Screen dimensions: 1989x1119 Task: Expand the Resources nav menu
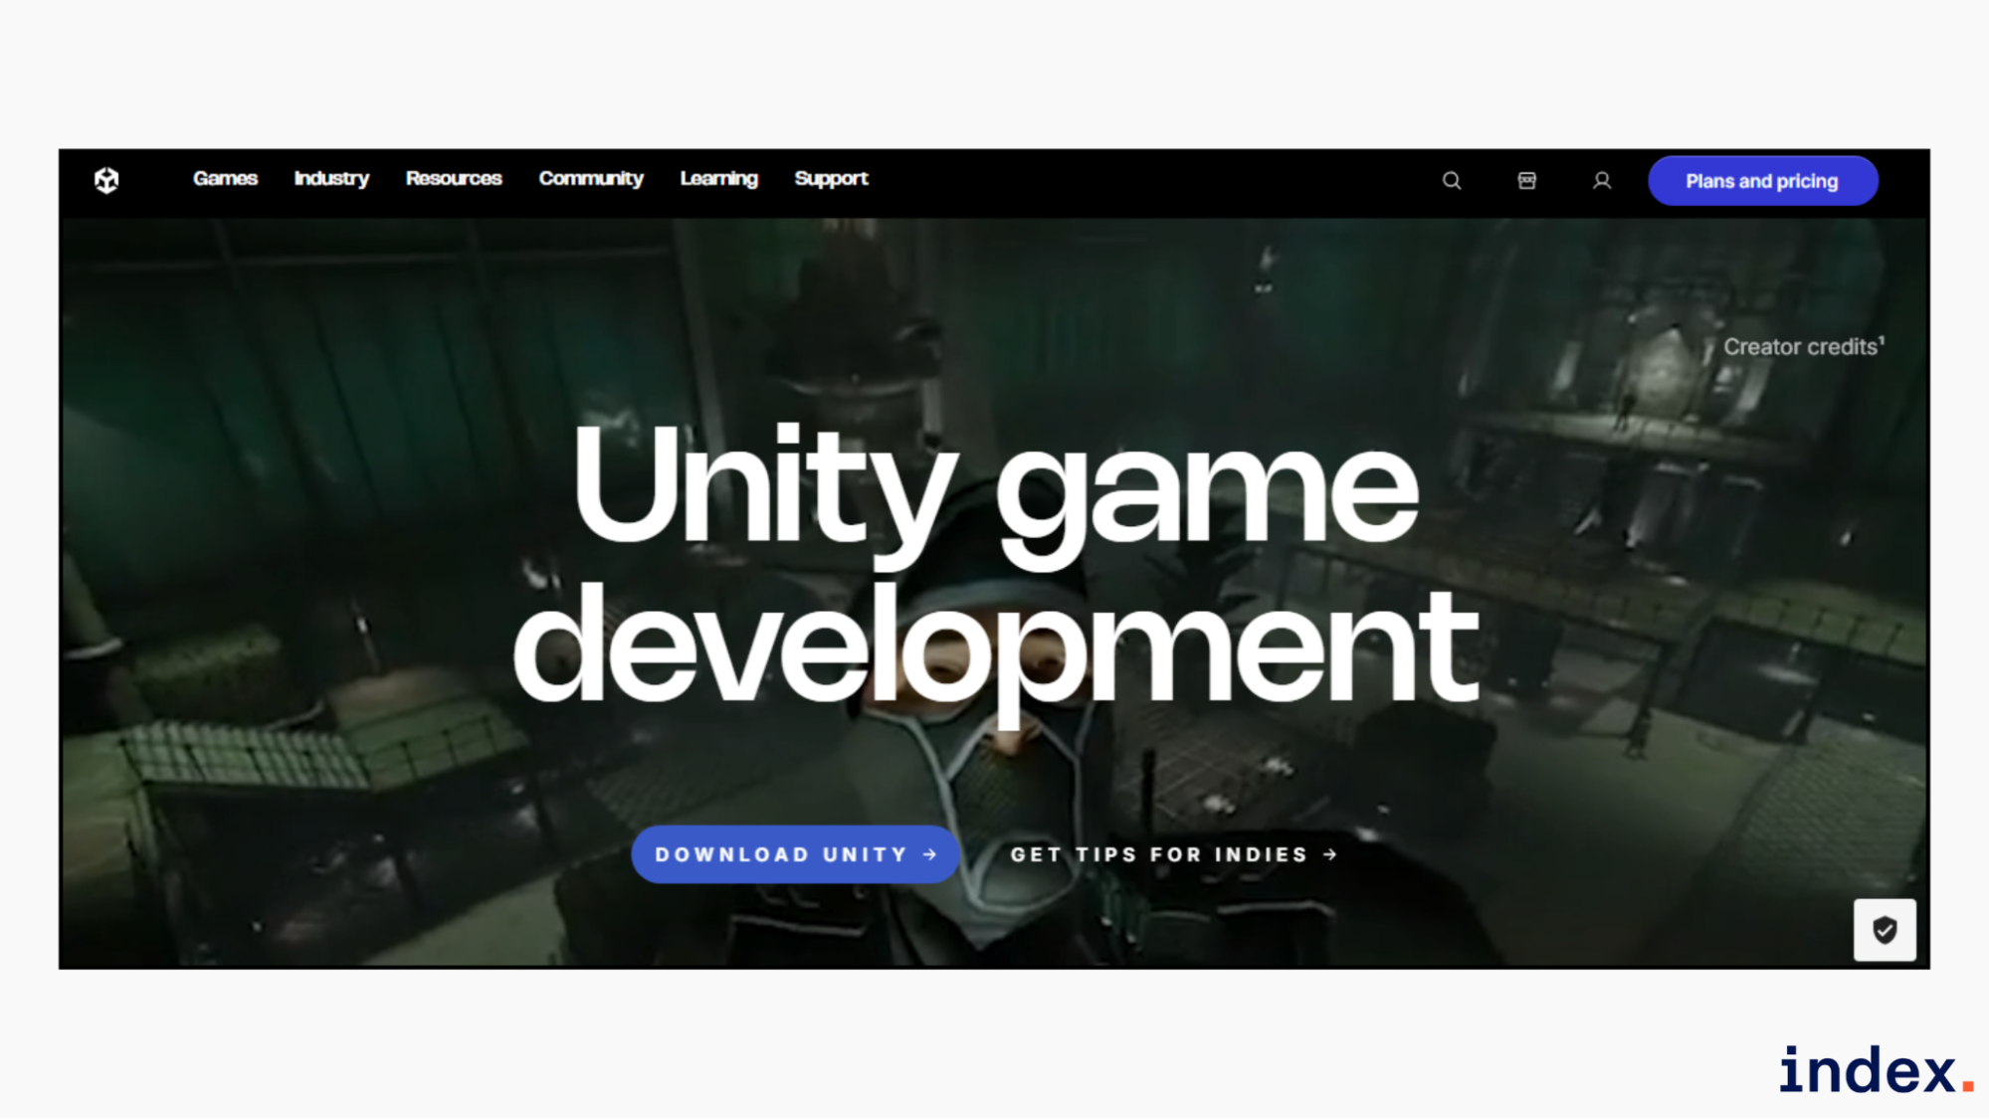click(x=454, y=178)
